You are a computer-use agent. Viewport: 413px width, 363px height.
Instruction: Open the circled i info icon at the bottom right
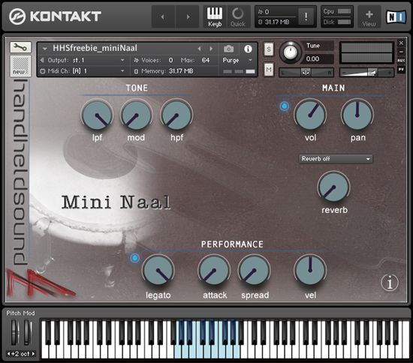[390, 283]
